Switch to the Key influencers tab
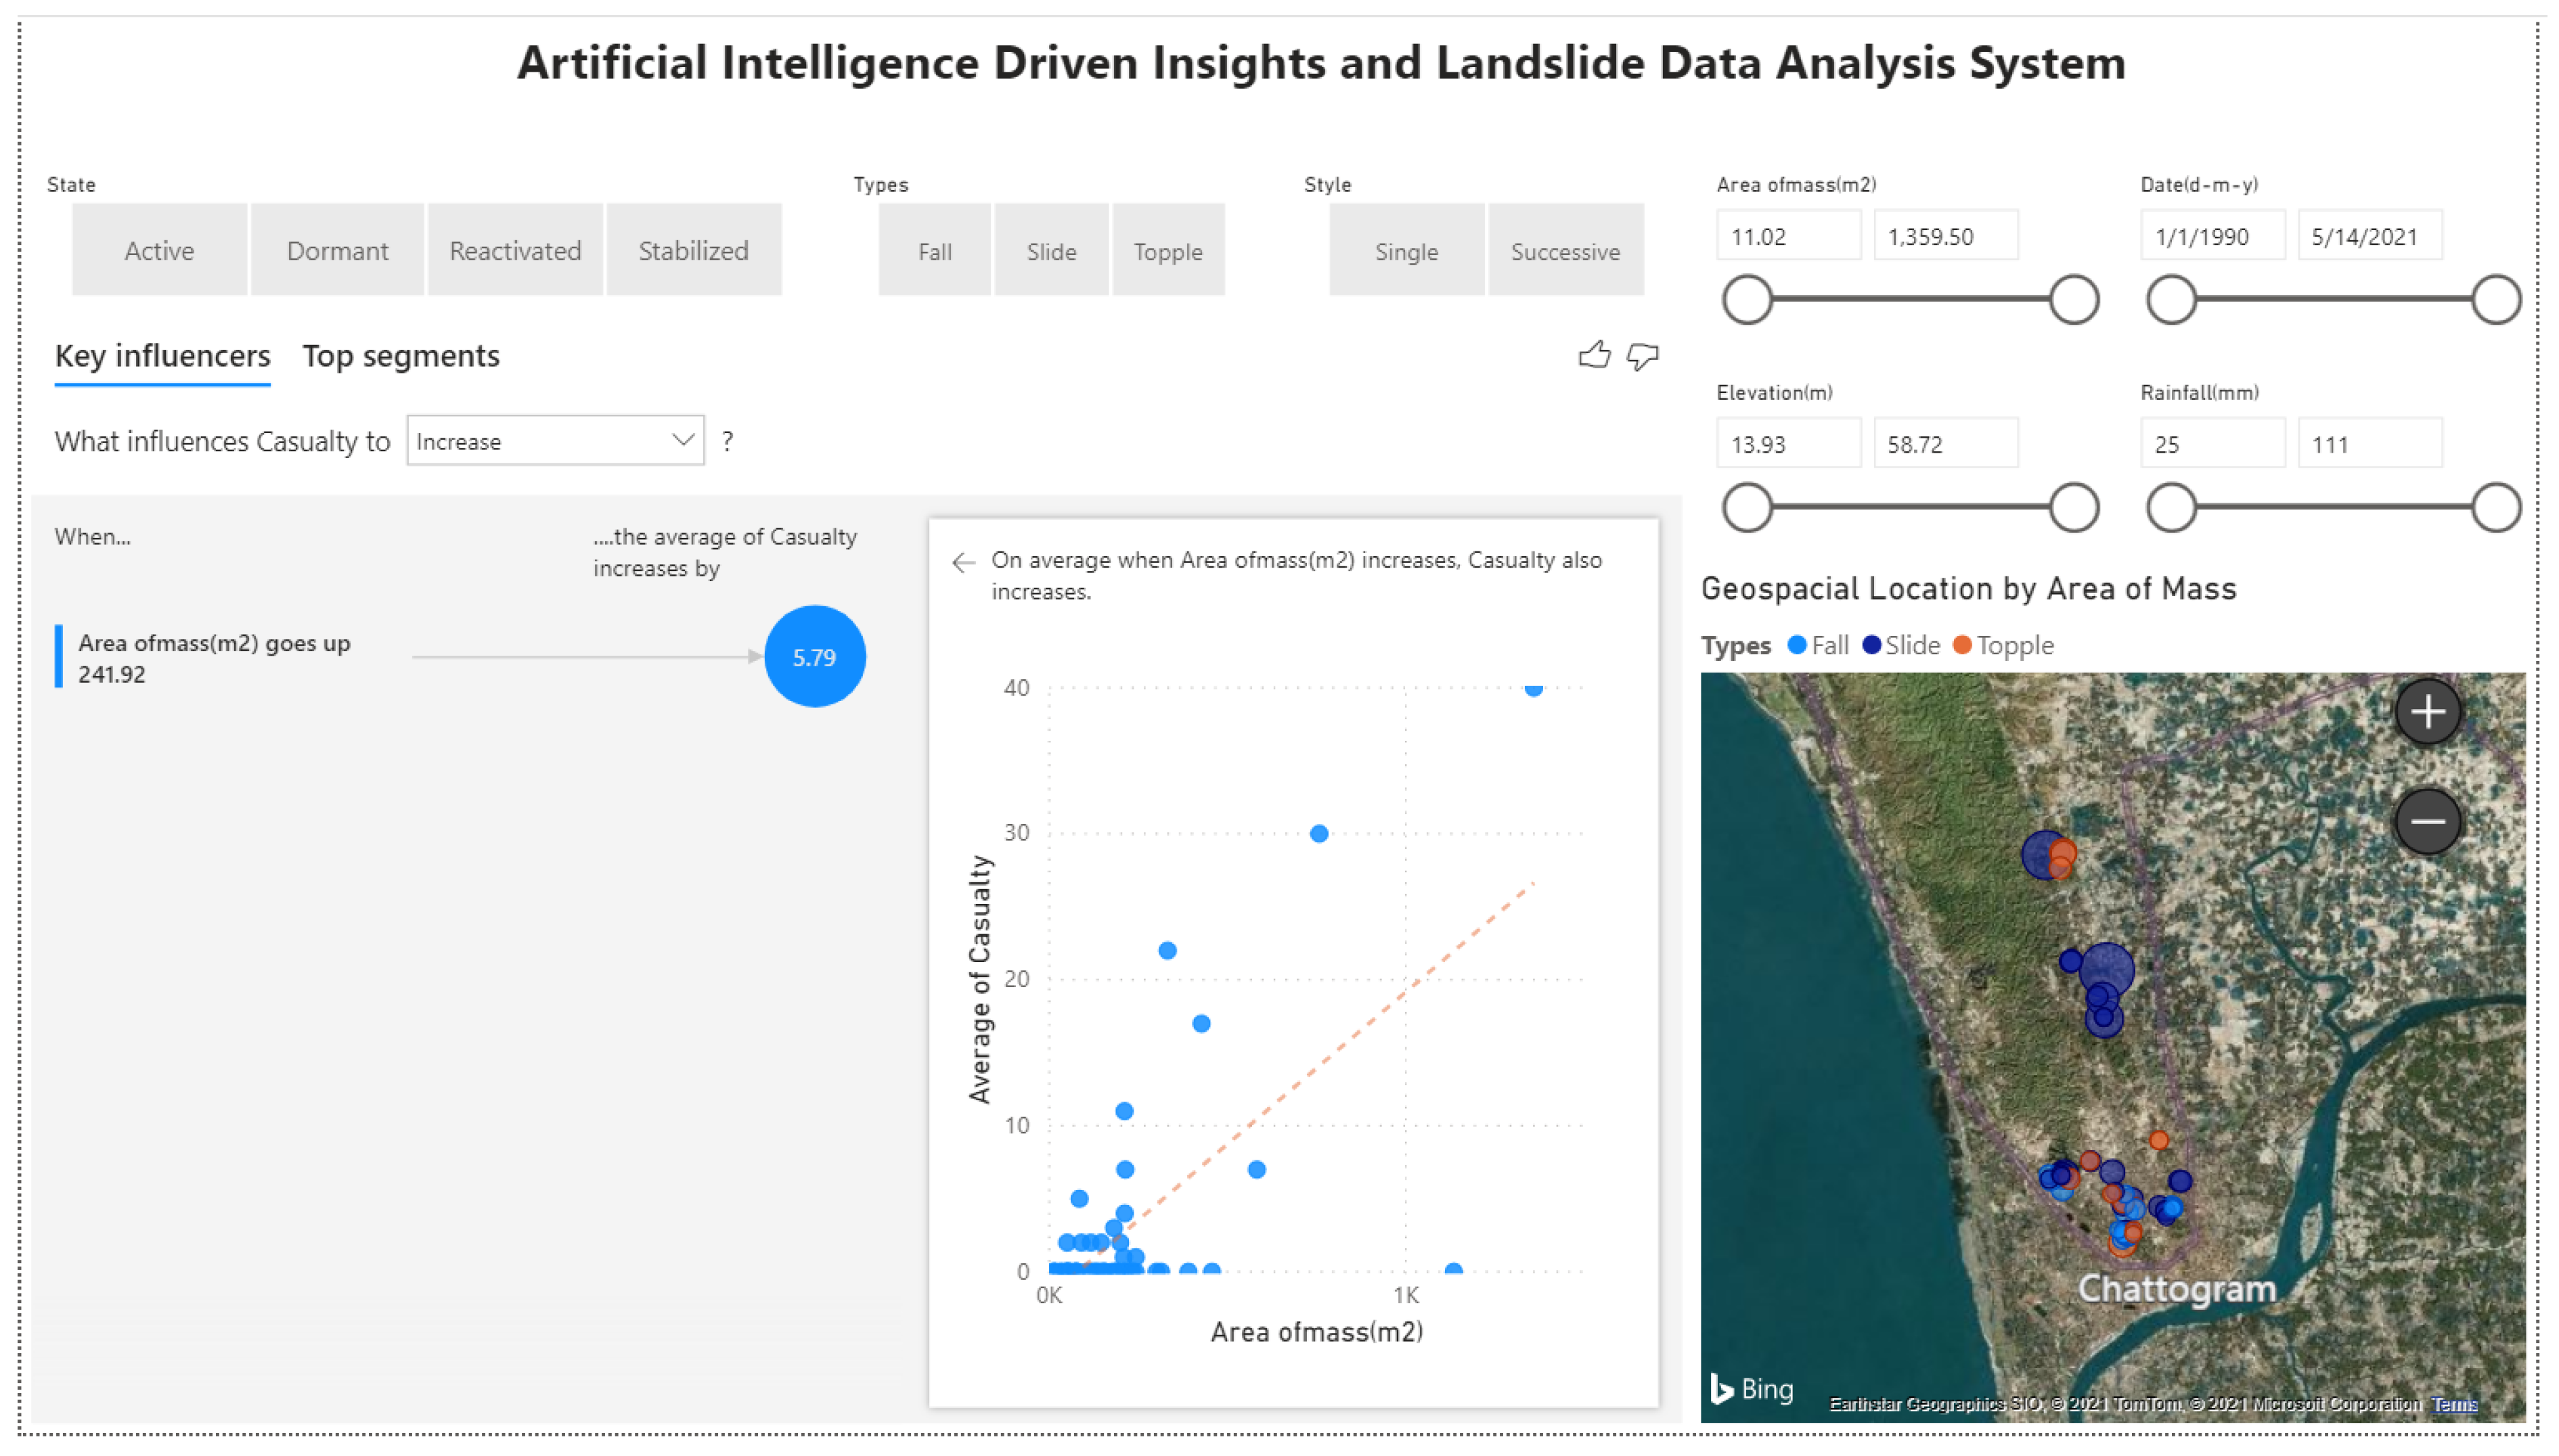This screenshot has width=2559, height=1456. point(162,356)
